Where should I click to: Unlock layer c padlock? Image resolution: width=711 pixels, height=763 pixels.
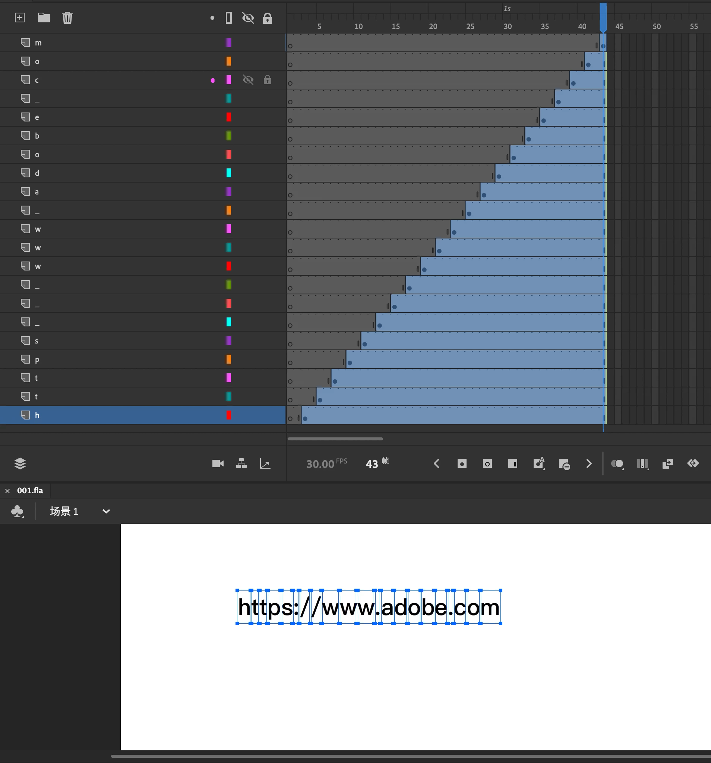[268, 80]
